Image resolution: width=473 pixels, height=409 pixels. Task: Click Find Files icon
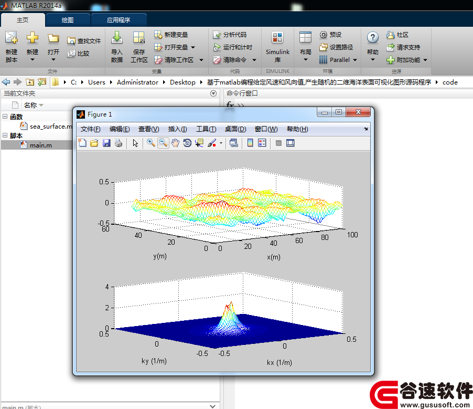pyautogui.click(x=71, y=41)
